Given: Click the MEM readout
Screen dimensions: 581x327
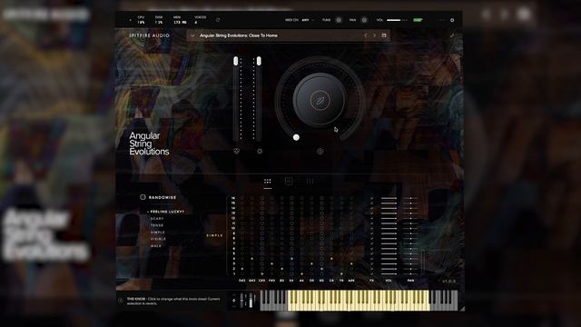Looking at the screenshot, I should 180,20.
